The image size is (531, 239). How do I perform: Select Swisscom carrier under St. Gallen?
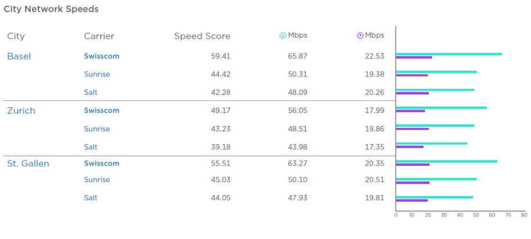[102, 164]
